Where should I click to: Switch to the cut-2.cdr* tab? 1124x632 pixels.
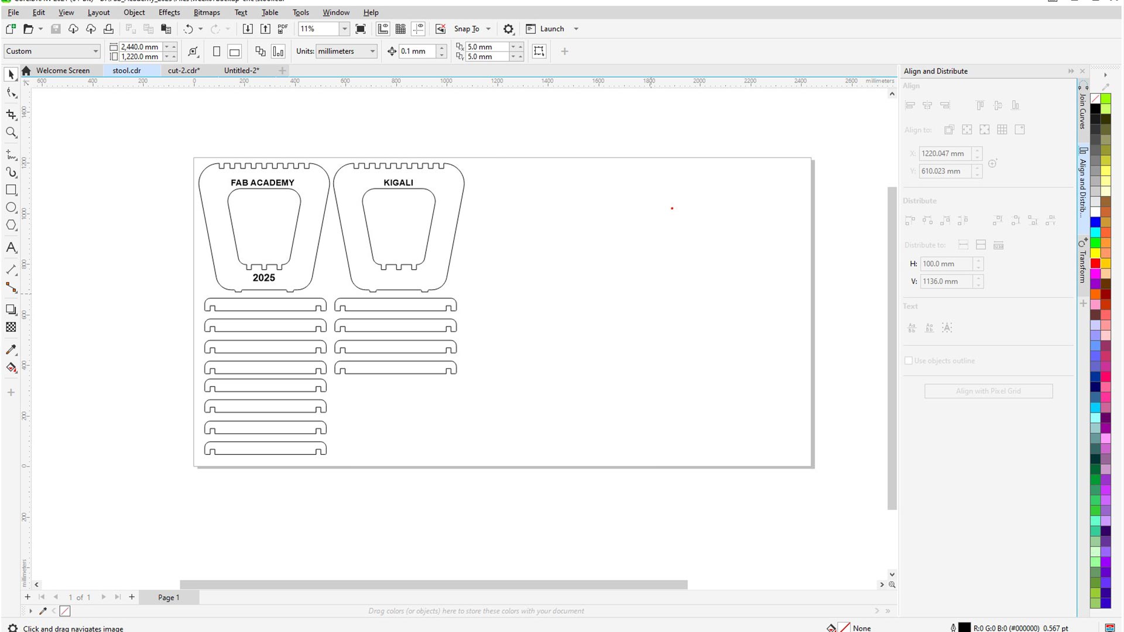[184, 70]
